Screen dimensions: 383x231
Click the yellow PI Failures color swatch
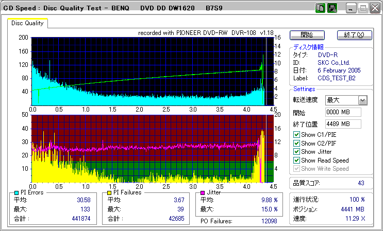pos(109,193)
